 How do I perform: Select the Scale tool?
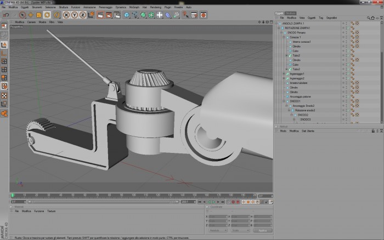pos(39,15)
